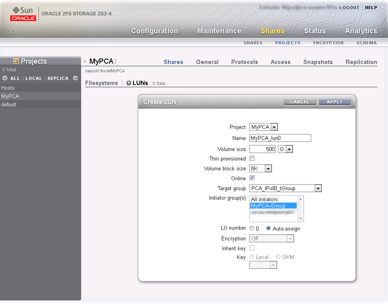388x304 pixels.
Task: Click the initiator list scrollbar down arrow
Action: pyautogui.click(x=301, y=218)
